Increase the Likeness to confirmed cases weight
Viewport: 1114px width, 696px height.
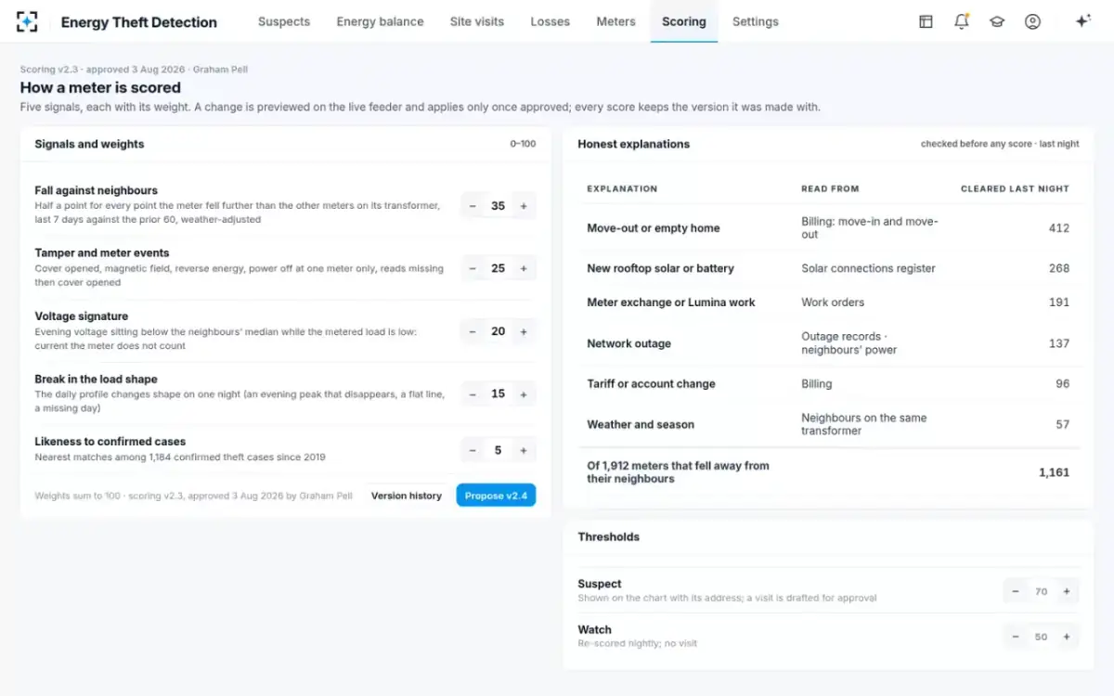coord(524,450)
